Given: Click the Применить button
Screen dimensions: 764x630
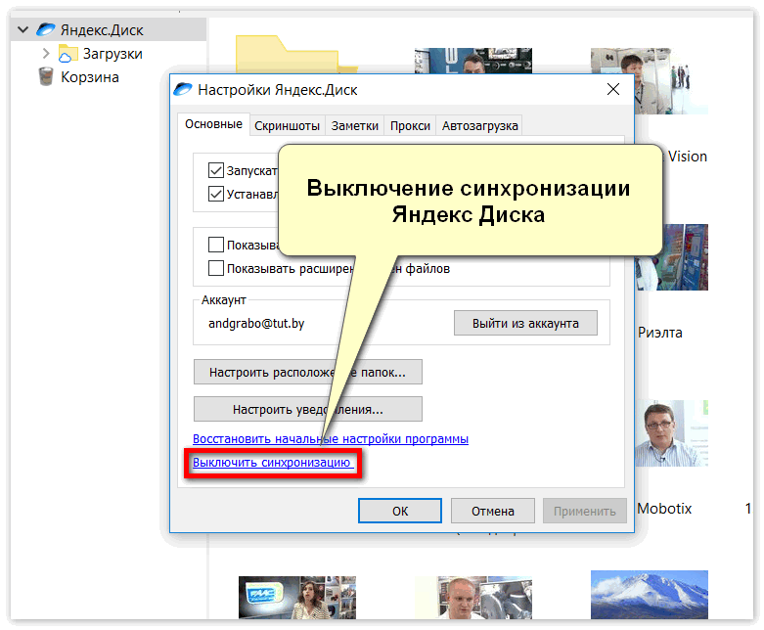Looking at the screenshot, I should pyautogui.click(x=585, y=511).
